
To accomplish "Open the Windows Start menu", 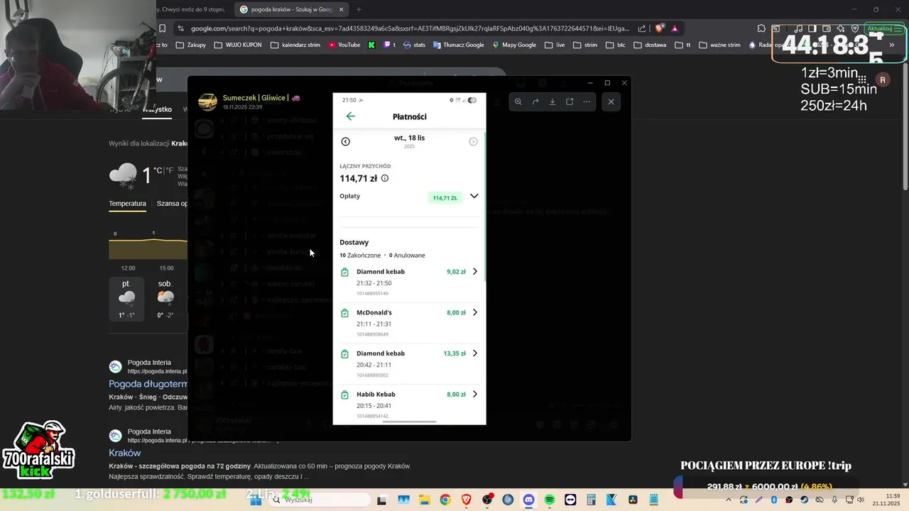I will [x=255, y=500].
